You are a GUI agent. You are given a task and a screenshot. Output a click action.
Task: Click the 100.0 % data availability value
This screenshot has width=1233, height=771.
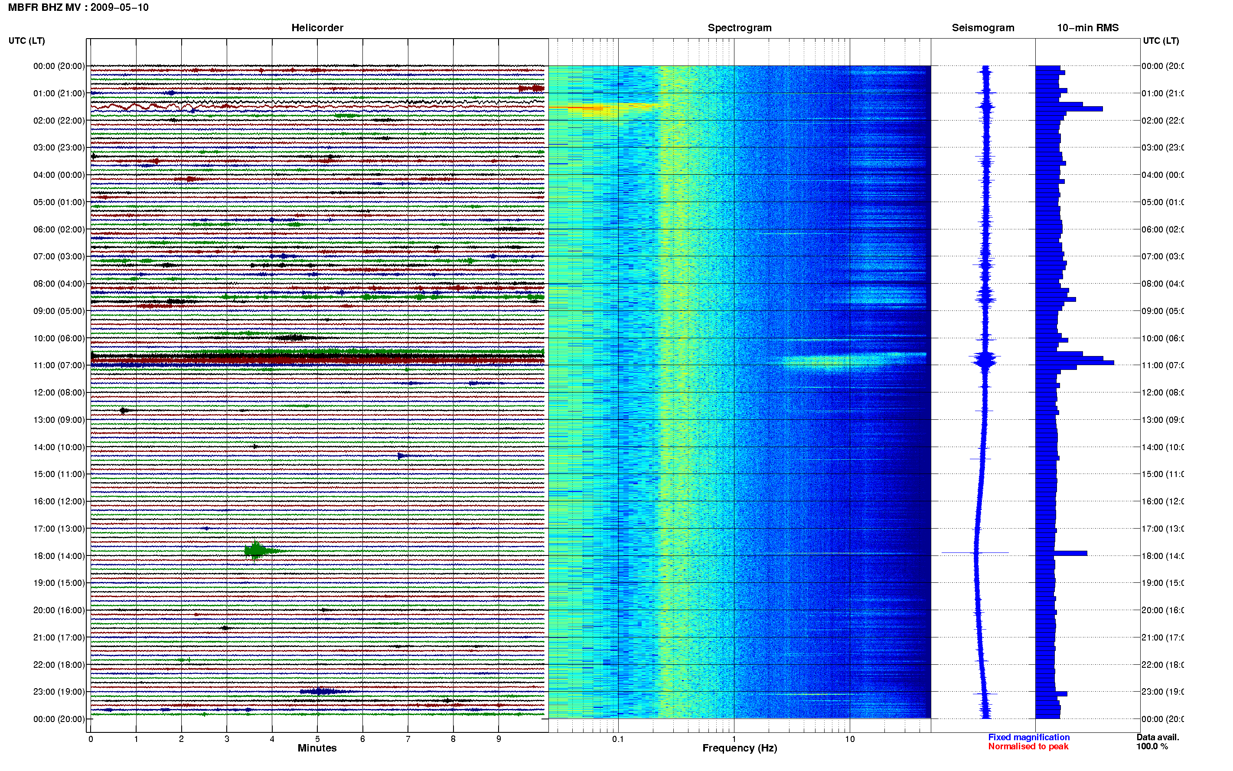point(1151,746)
